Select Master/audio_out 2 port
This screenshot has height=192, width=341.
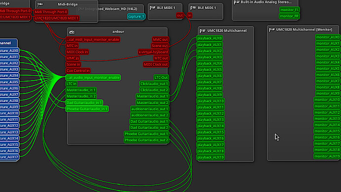pos(152,102)
